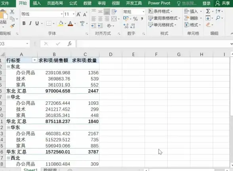The width and height of the screenshot is (233, 171).
Task: Align cell content to middle
Action: tap(100, 11)
